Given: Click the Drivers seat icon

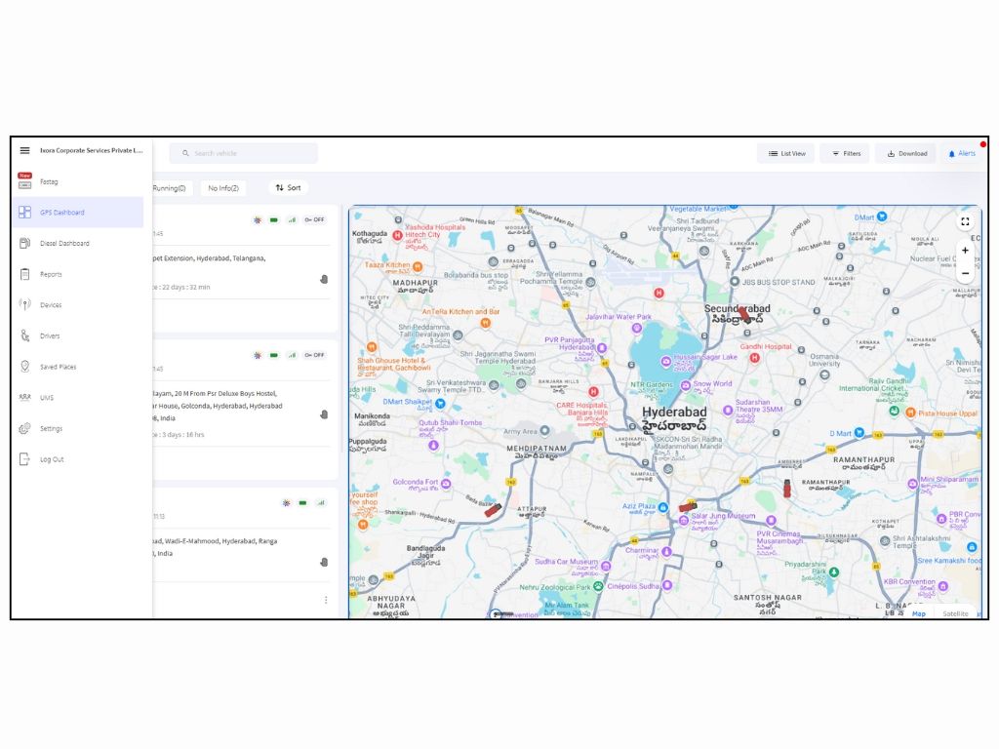Looking at the screenshot, I should 24,335.
